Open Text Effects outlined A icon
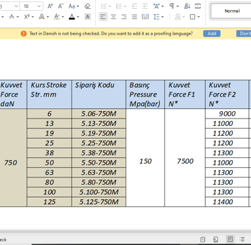 41,17
